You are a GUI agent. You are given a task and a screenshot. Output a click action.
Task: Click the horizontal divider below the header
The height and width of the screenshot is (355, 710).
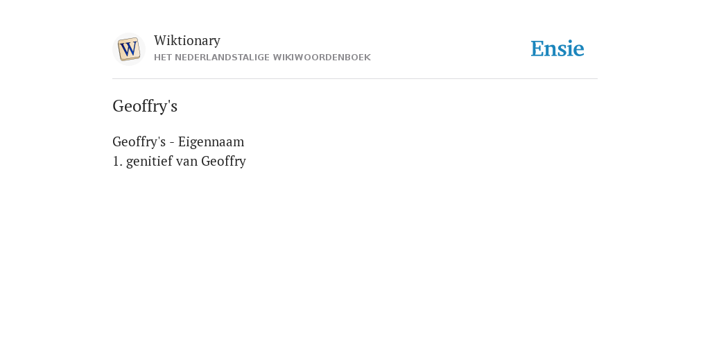[355, 79]
